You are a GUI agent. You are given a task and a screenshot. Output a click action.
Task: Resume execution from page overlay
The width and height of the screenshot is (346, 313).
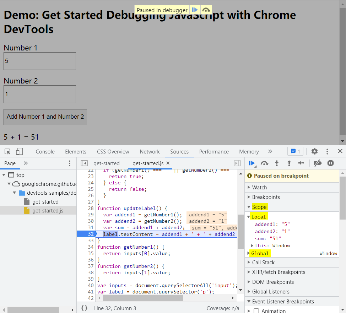point(195,10)
